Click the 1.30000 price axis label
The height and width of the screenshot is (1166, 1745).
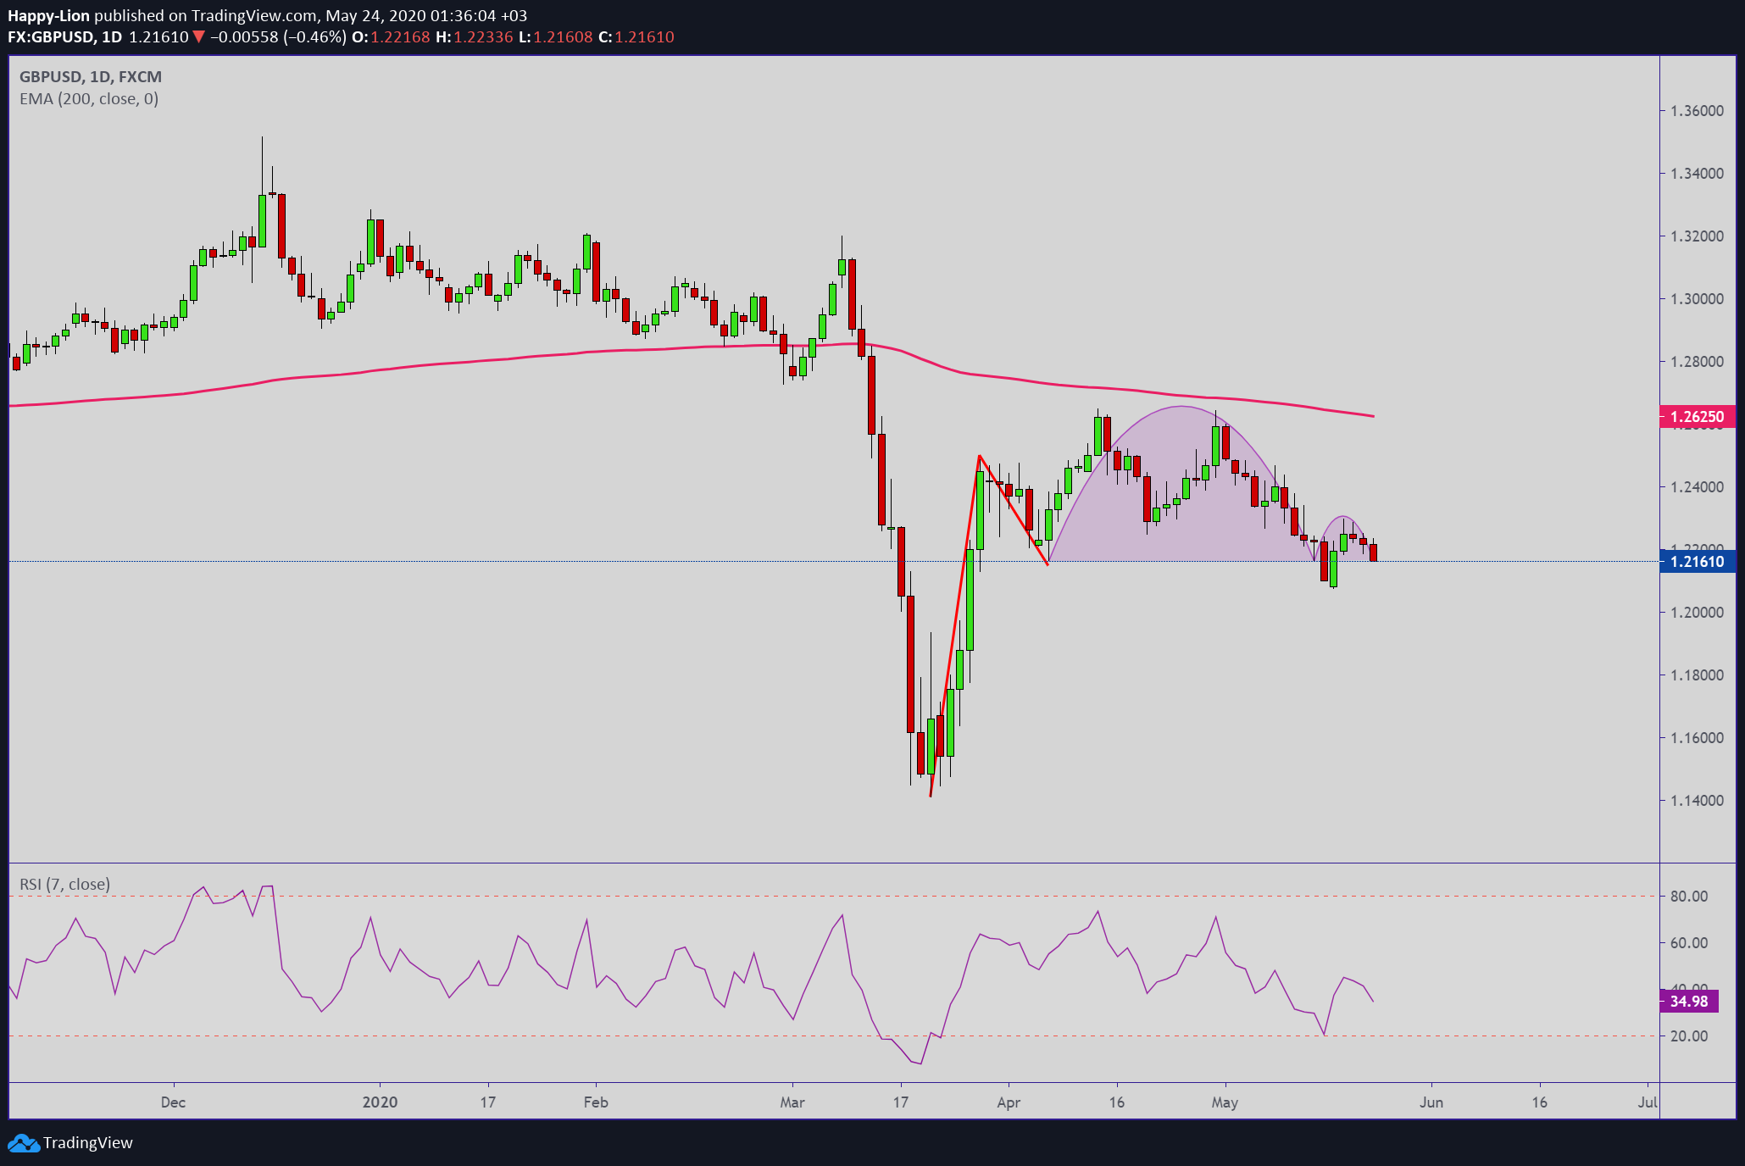pos(1697,299)
